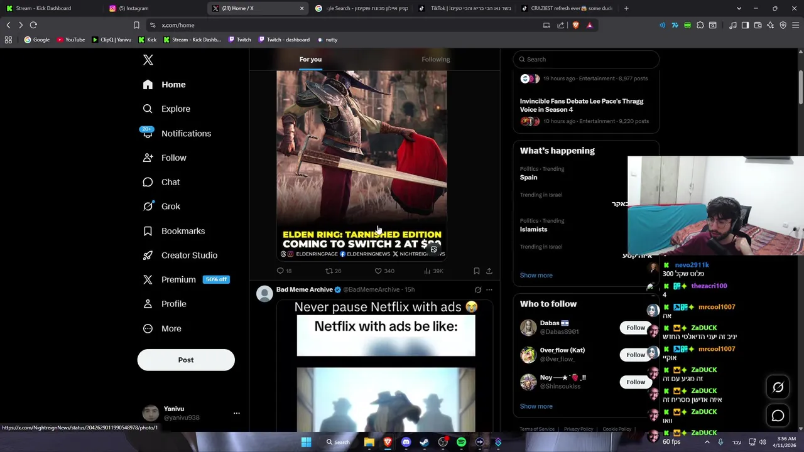Open the tab search dropdown arrow

[x=739, y=8]
